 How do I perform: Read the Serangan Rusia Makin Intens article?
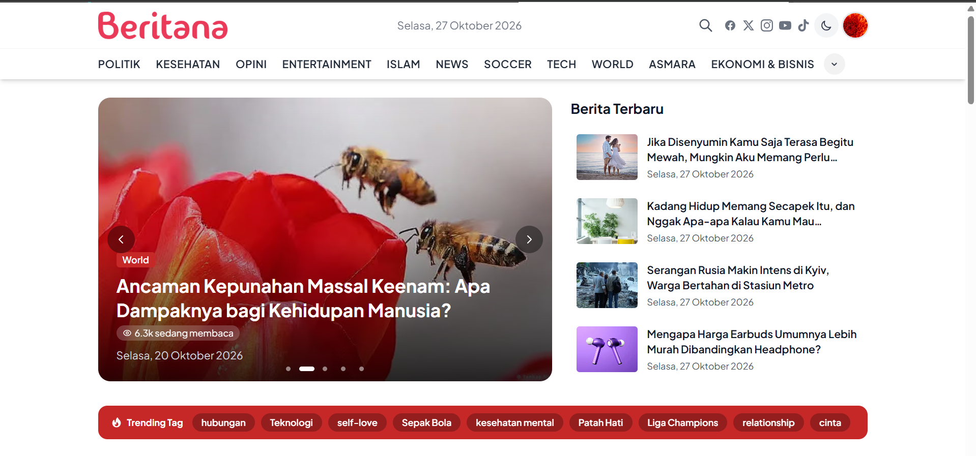pos(738,278)
